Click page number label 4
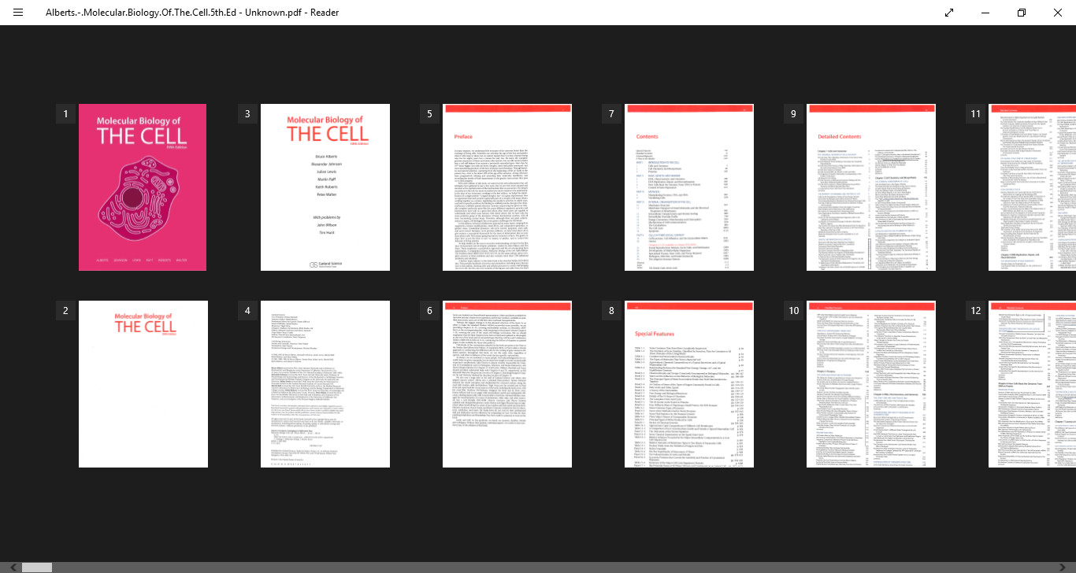Image resolution: width=1076 pixels, height=573 pixels. coord(247,311)
